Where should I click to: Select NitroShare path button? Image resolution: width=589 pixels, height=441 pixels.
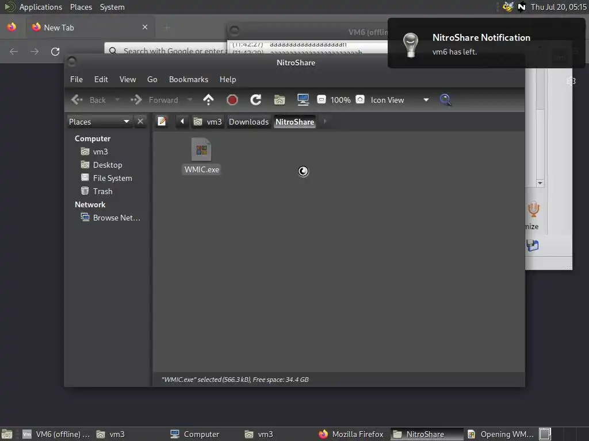(295, 122)
